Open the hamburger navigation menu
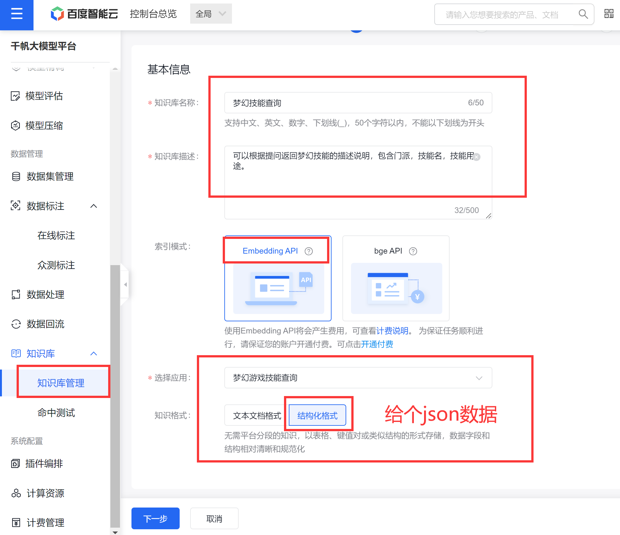Image resolution: width=620 pixels, height=535 pixels. point(17,14)
